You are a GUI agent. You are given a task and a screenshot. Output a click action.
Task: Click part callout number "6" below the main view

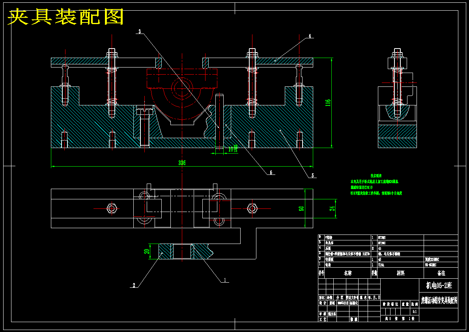click(x=271, y=173)
